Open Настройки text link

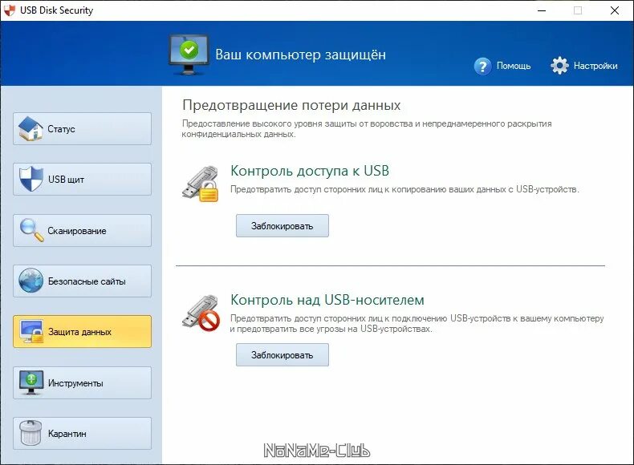pyautogui.click(x=595, y=66)
